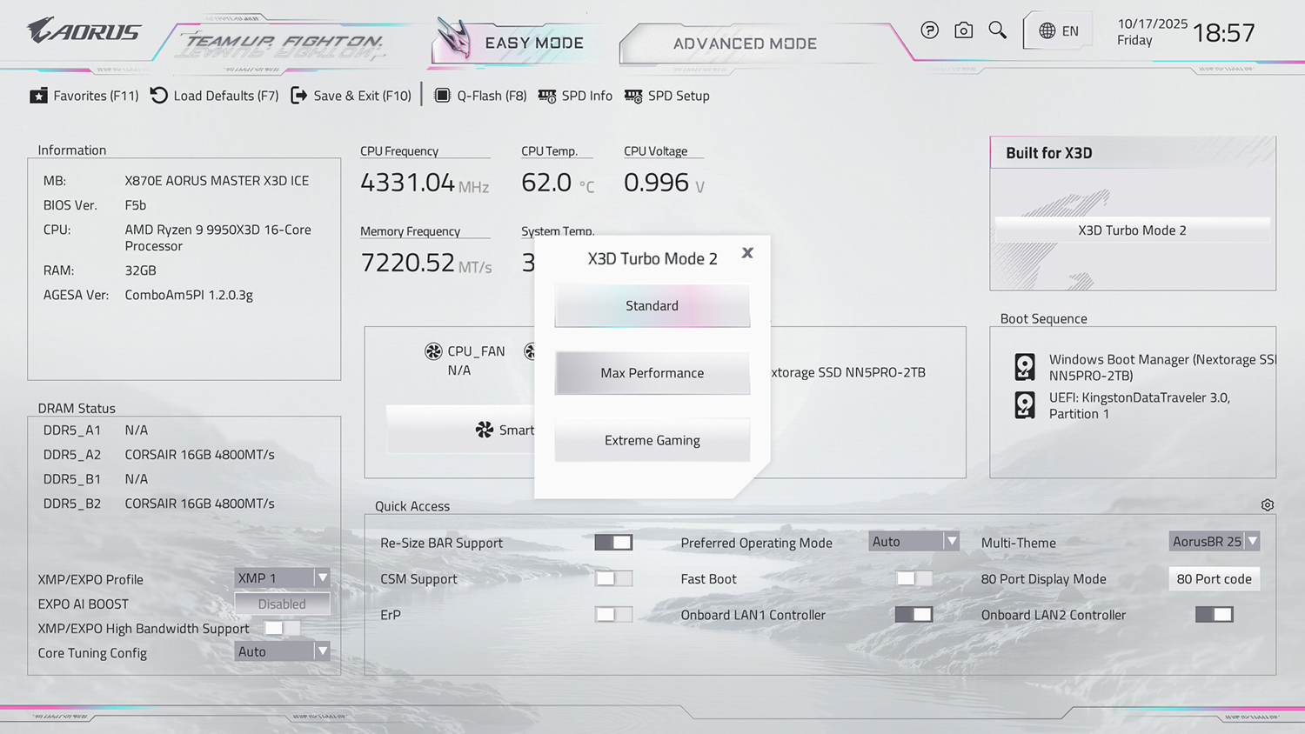Click the Load Defaults circular arrow icon
Screen dimensions: 1305x734
[x=158, y=96]
